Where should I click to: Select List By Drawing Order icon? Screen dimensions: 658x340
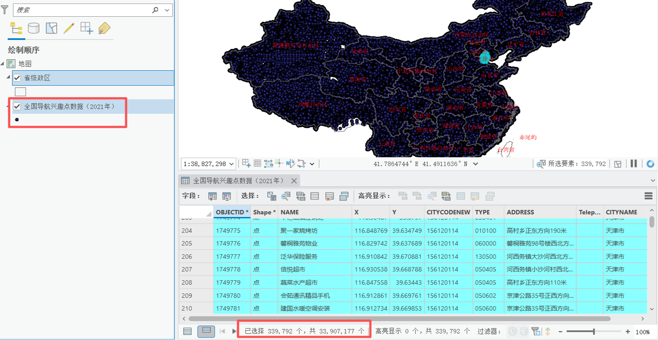[16, 29]
